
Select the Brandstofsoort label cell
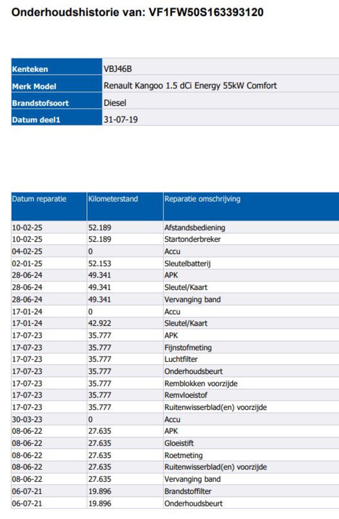56,103
